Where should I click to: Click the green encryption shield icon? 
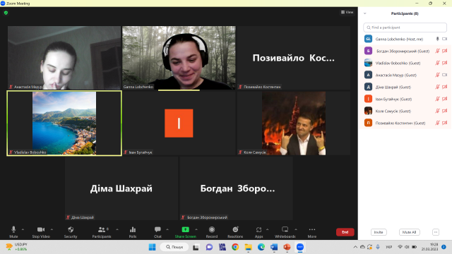coord(6,13)
